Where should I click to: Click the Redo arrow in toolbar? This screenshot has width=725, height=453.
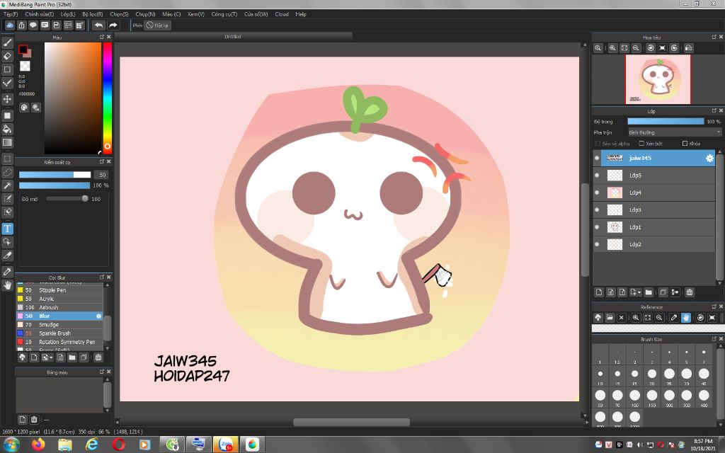click(x=113, y=25)
